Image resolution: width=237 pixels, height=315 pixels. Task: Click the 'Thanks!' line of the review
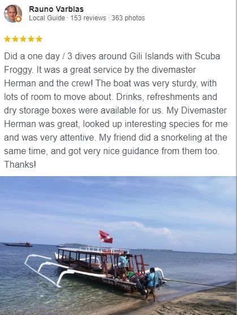pos(20,164)
